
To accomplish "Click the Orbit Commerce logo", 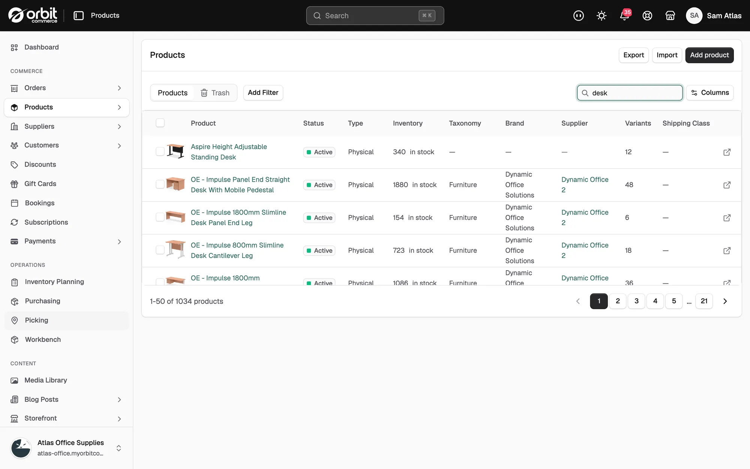I will click(x=33, y=15).
